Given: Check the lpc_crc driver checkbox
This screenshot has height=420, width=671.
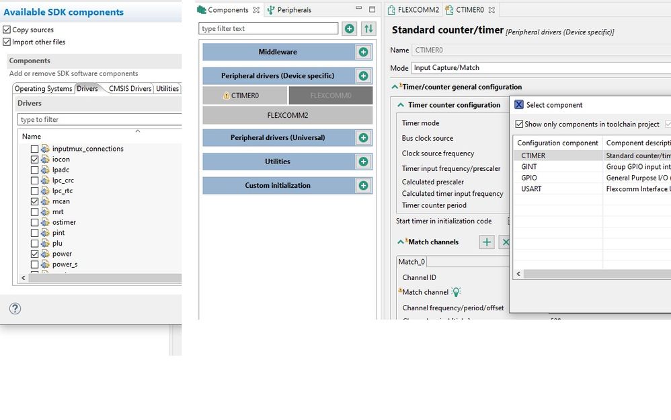Looking at the screenshot, I should [x=35, y=180].
